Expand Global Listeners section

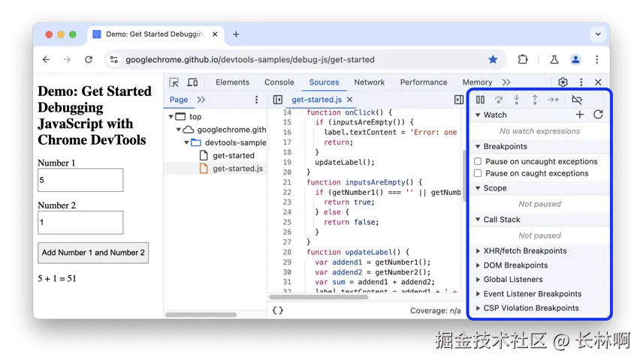click(x=478, y=280)
